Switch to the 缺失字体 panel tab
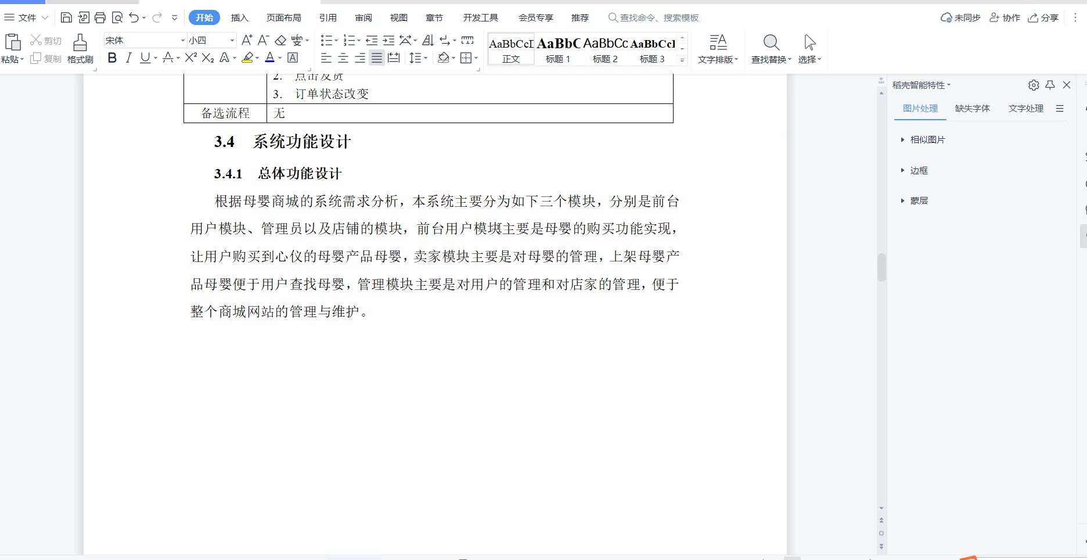 973,109
